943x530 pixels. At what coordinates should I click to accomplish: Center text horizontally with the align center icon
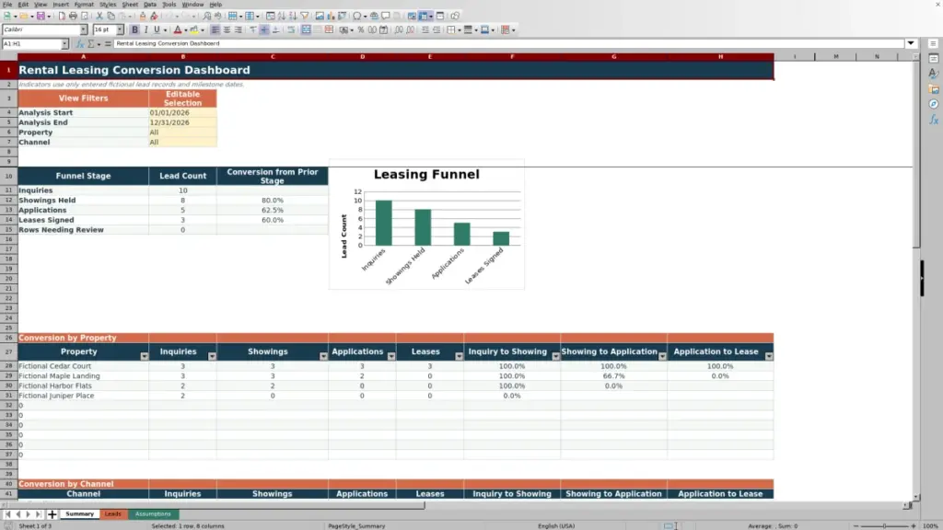click(227, 29)
